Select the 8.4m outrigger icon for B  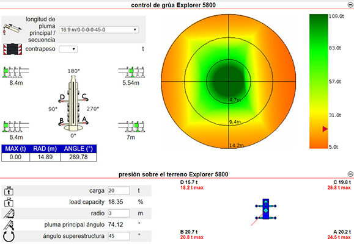16,126
